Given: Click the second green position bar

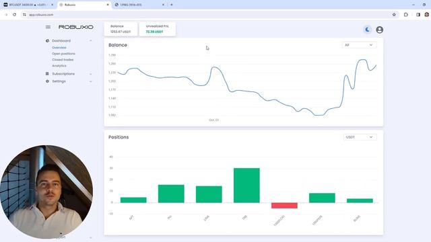Looking at the screenshot, I should [171, 194].
